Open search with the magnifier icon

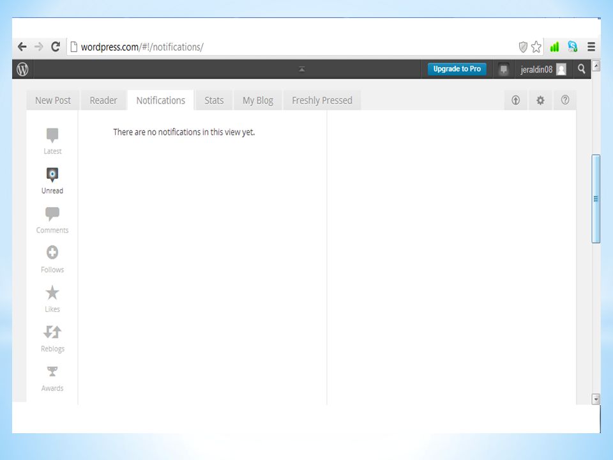[x=581, y=69]
